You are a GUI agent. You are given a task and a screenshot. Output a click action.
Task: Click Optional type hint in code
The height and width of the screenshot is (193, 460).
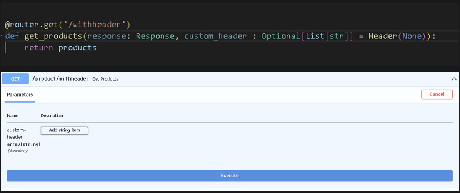click(280, 36)
